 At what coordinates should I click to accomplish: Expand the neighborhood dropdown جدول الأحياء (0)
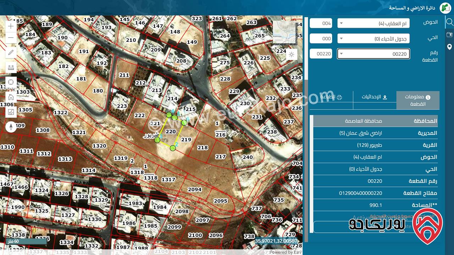pos(373,39)
